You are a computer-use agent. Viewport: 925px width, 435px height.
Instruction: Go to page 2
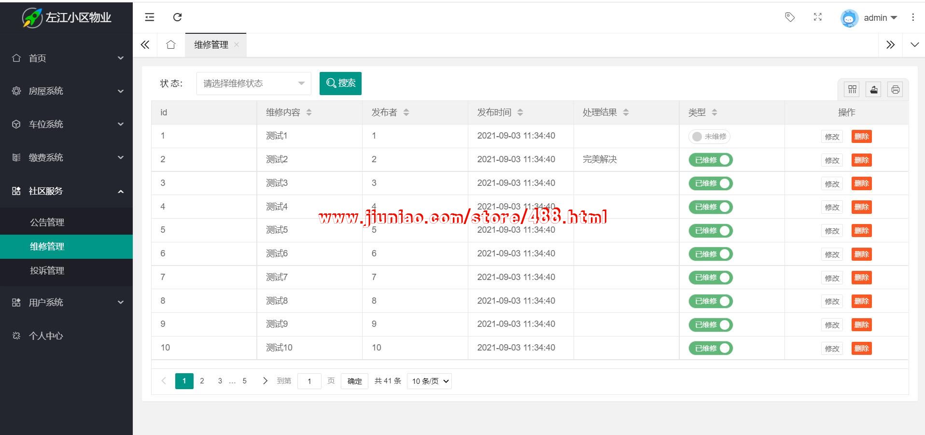coord(202,381)
